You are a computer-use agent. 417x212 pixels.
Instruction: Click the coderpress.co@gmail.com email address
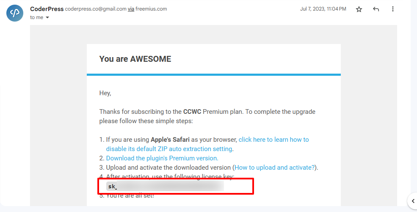(95, 9)
